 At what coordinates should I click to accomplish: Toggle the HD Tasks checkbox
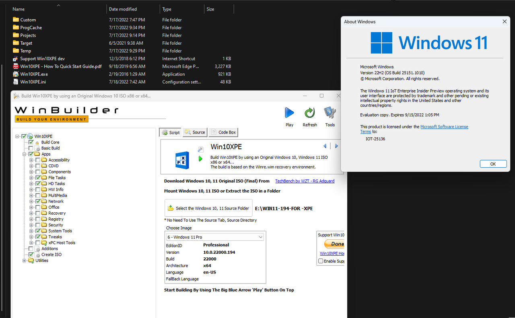tap(38, 184)
